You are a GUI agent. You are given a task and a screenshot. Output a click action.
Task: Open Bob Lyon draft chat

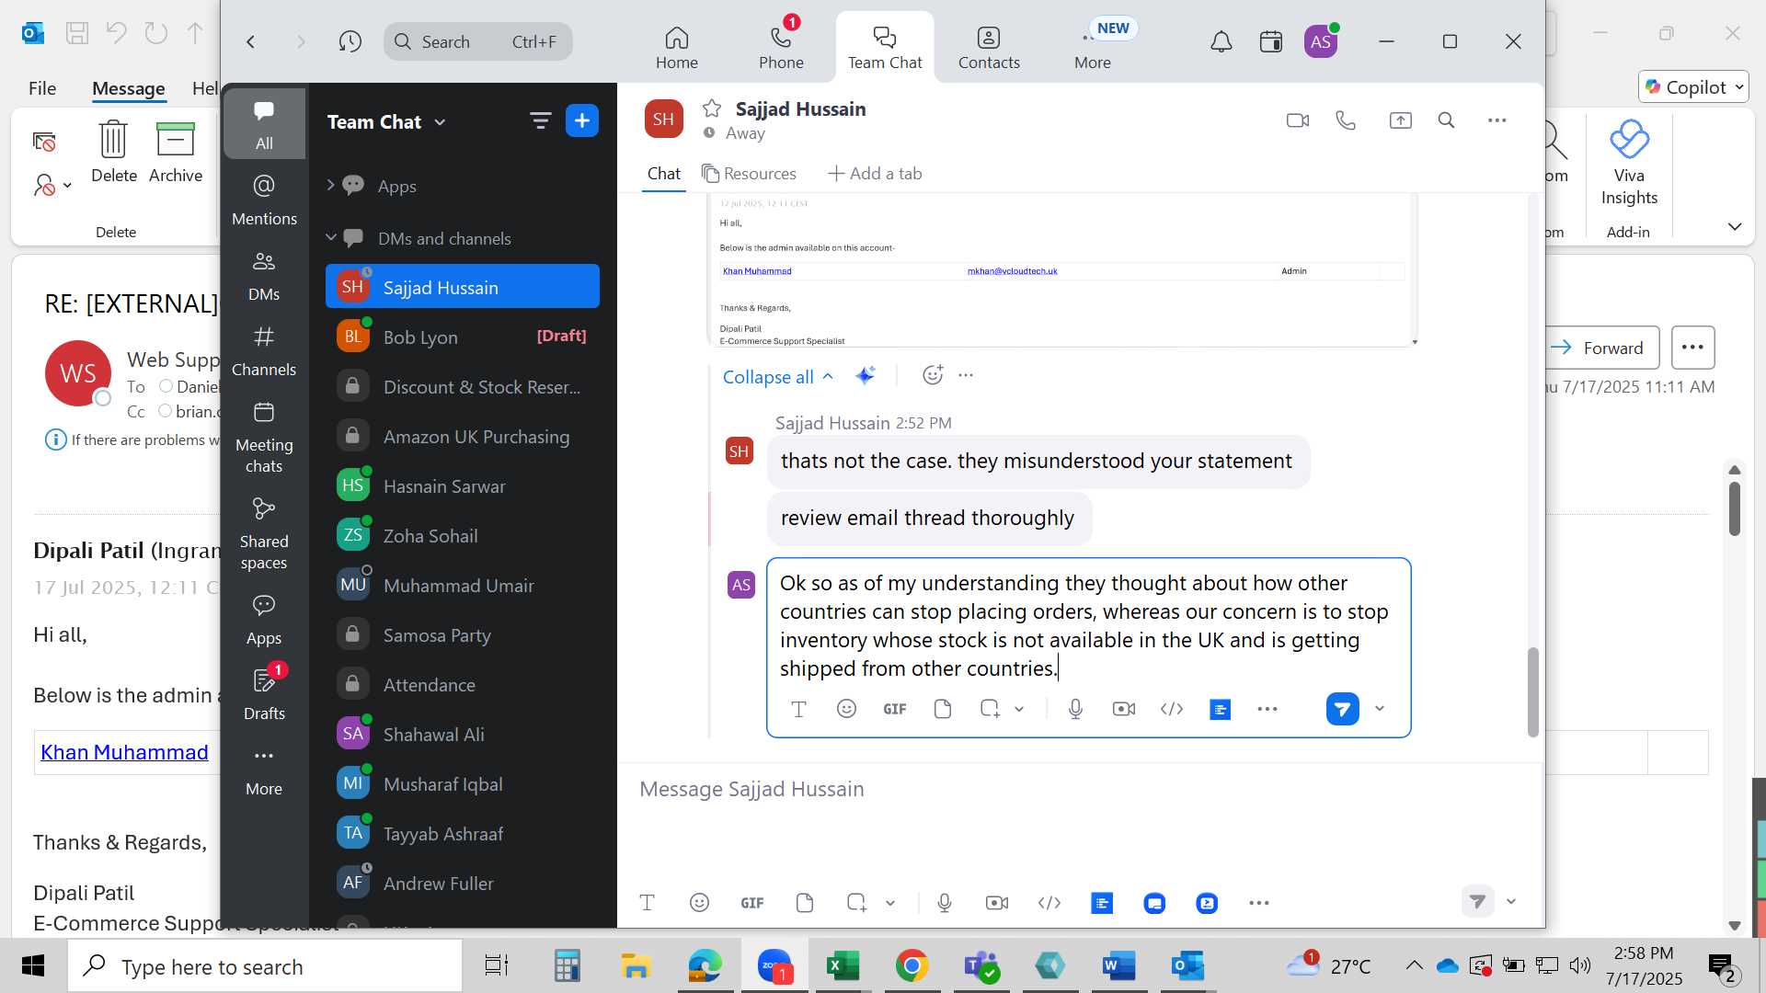click(x=463, y=337)
